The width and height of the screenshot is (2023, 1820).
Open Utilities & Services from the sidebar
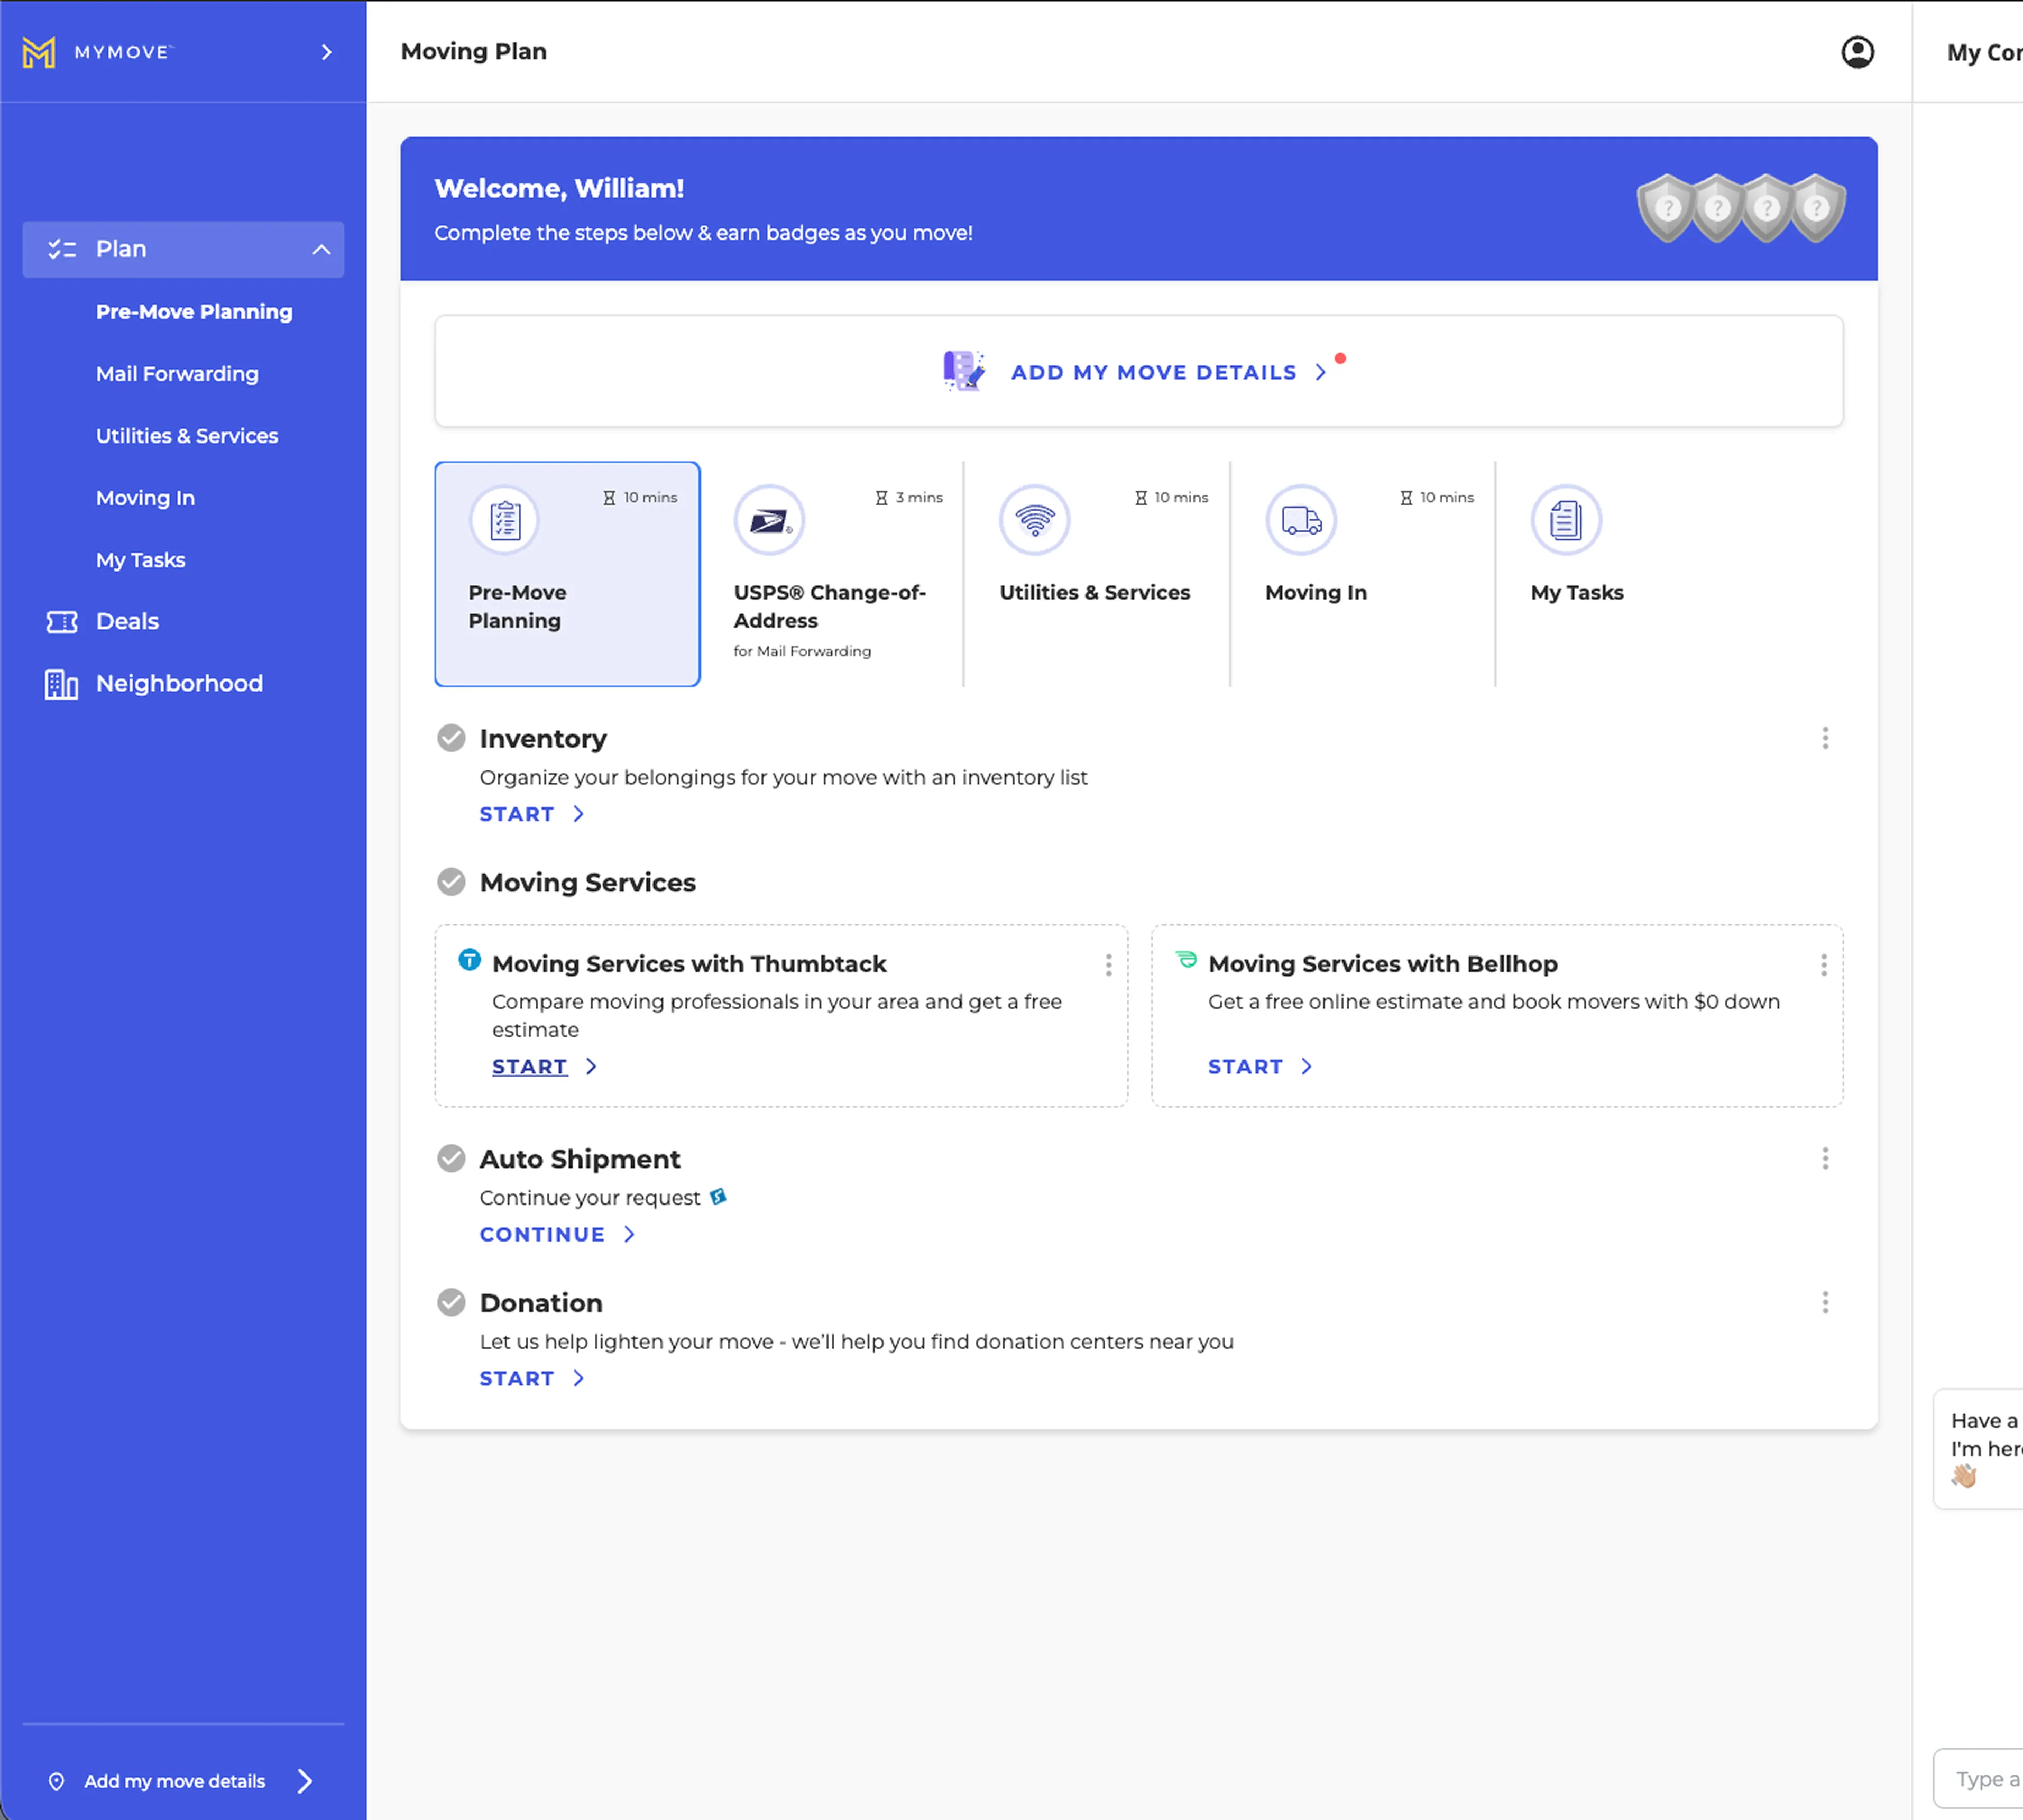[x=187, y=435]
